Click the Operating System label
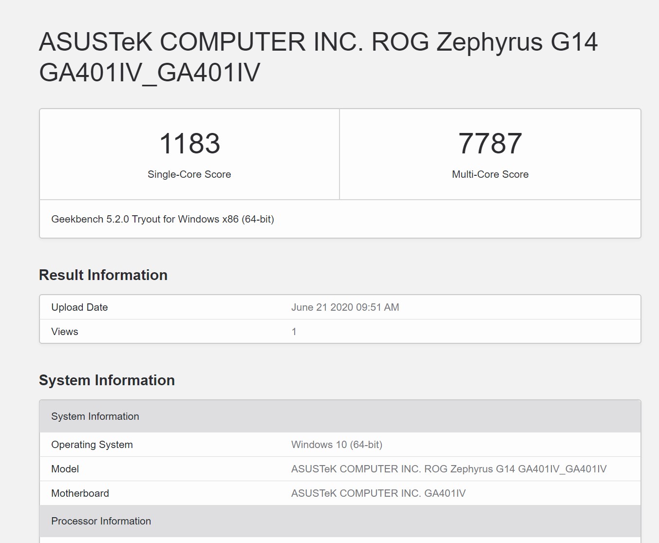 [x=92, y=445]
